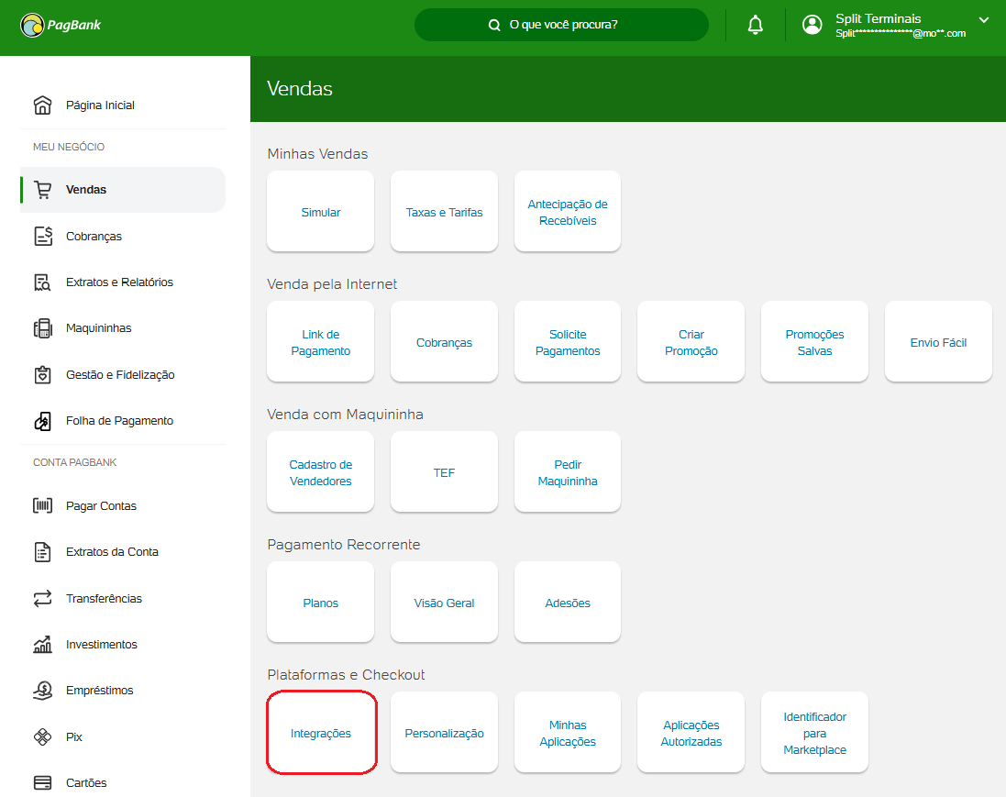Screen dimensions: 1006x797
Task: Open the Adesões card
Action: pyautogui.click(x=567, y=603)
